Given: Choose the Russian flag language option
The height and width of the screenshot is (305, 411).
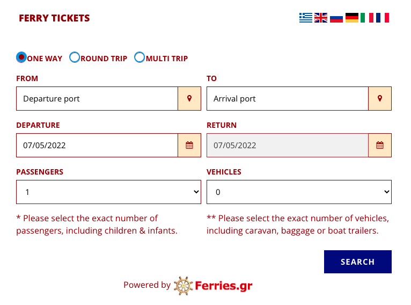Looking at the screenshot, I should click(336, 18).
